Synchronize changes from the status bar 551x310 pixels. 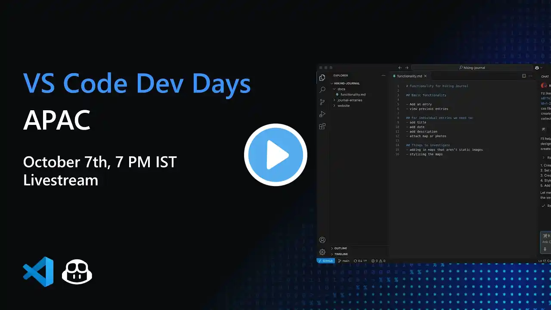(360, 261)
